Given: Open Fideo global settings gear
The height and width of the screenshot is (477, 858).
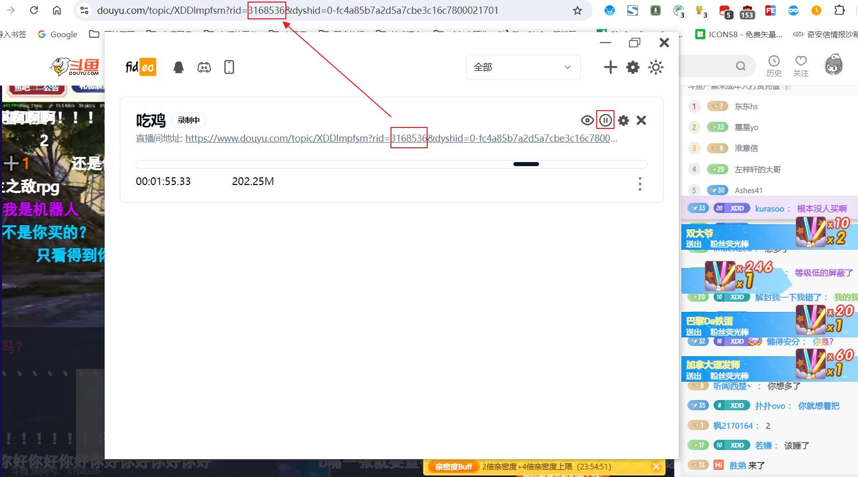Looking at the screenshot, I should click(633, 67).
